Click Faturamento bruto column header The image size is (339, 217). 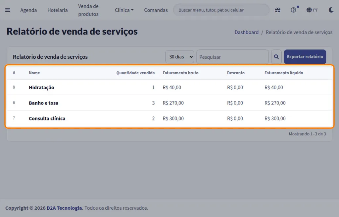(x=180, y=73)
